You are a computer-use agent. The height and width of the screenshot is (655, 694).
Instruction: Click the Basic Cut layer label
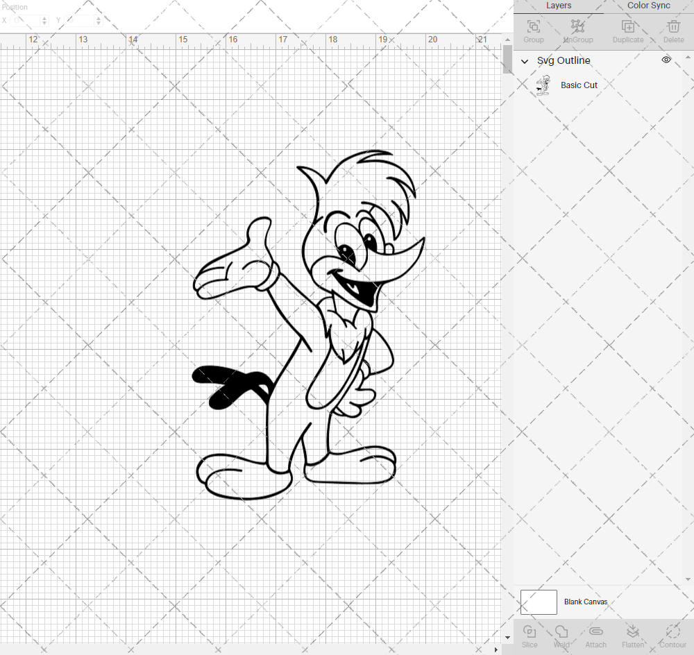click(579, 85)
